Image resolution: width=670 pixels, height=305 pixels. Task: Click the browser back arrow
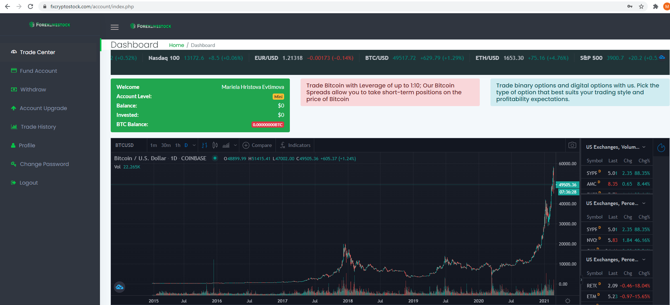tap(8, 6)
